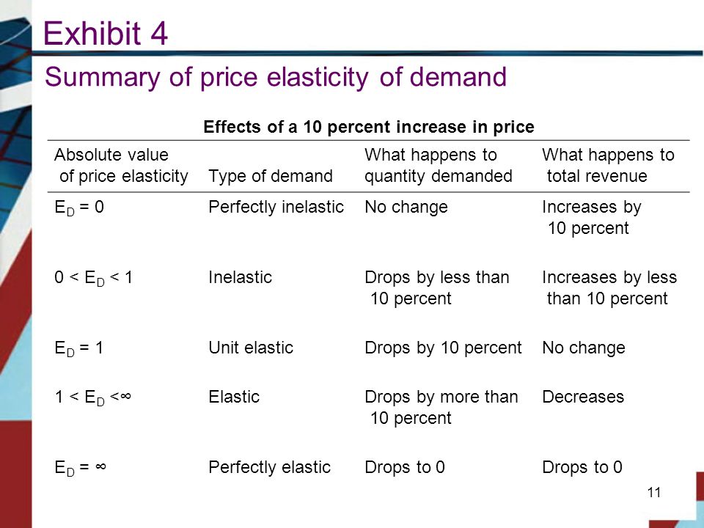Select Drops by less than 10 percent
The image size is (704, 528).
click(437, 287)
